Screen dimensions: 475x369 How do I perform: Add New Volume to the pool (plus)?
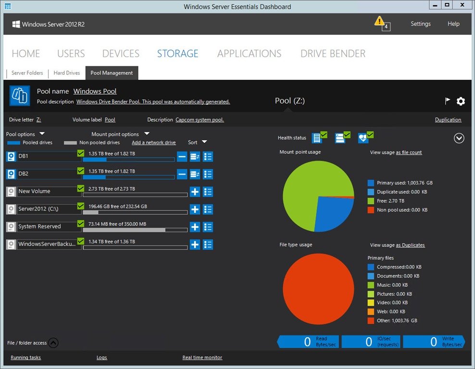click(x=195, y=192)
